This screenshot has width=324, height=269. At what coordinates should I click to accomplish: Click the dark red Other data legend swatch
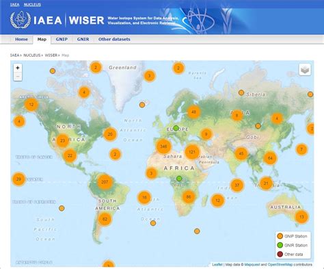(280, 254)
